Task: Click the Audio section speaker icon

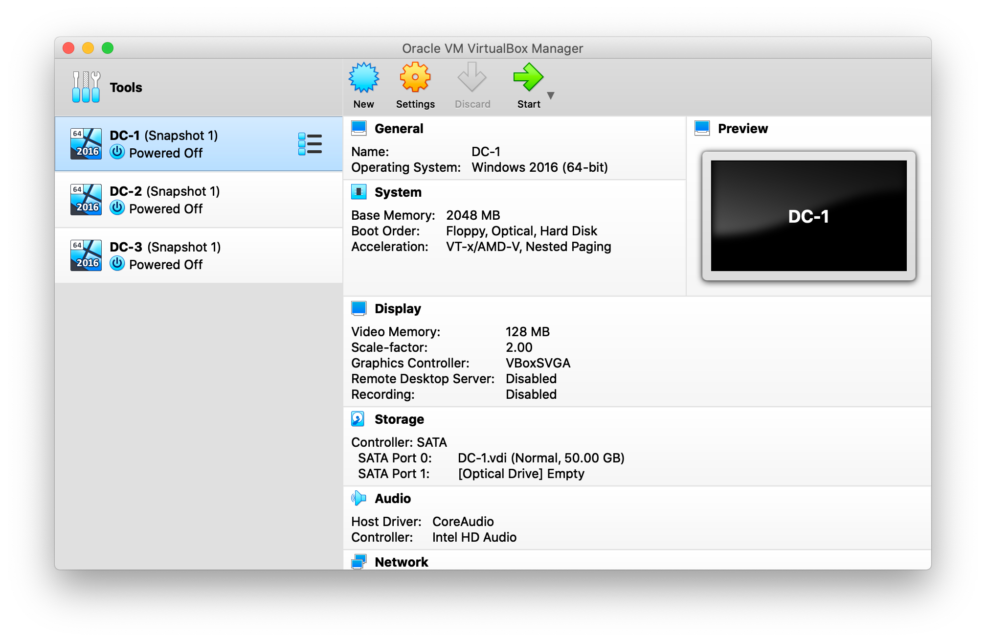Action: (358, 498)
